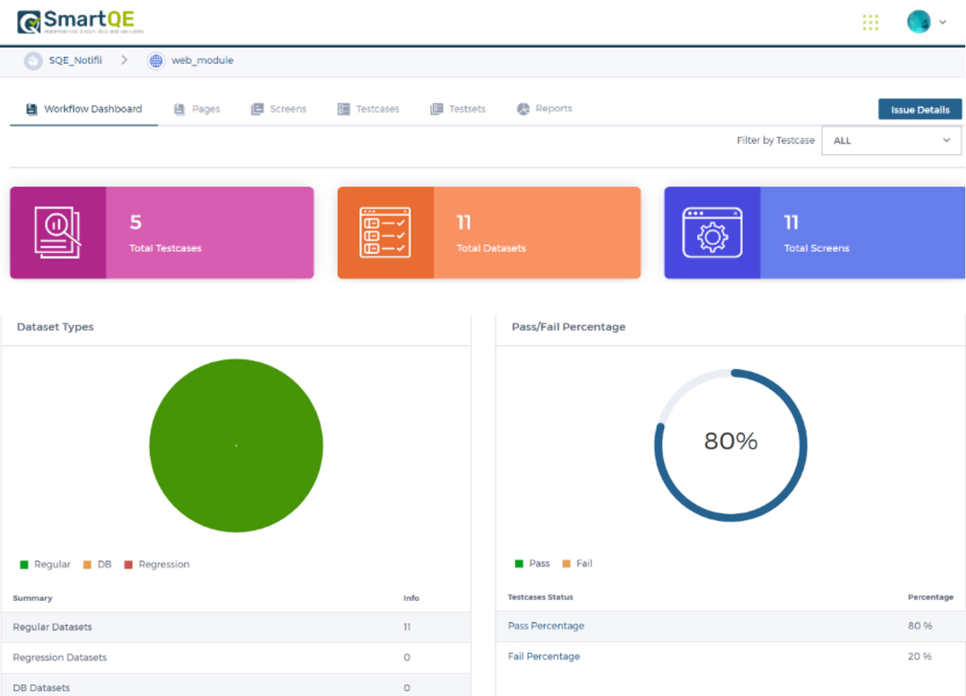Click the 20 % percentage value
The width and height of the screenshot is (966, 696).
click(x=920, y=656)
